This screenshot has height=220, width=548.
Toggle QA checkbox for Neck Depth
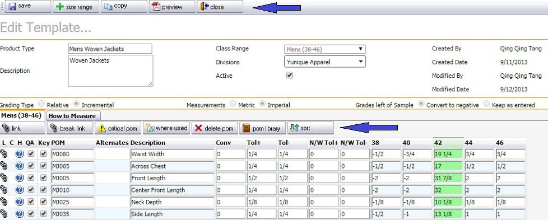[x=31, y=202]
